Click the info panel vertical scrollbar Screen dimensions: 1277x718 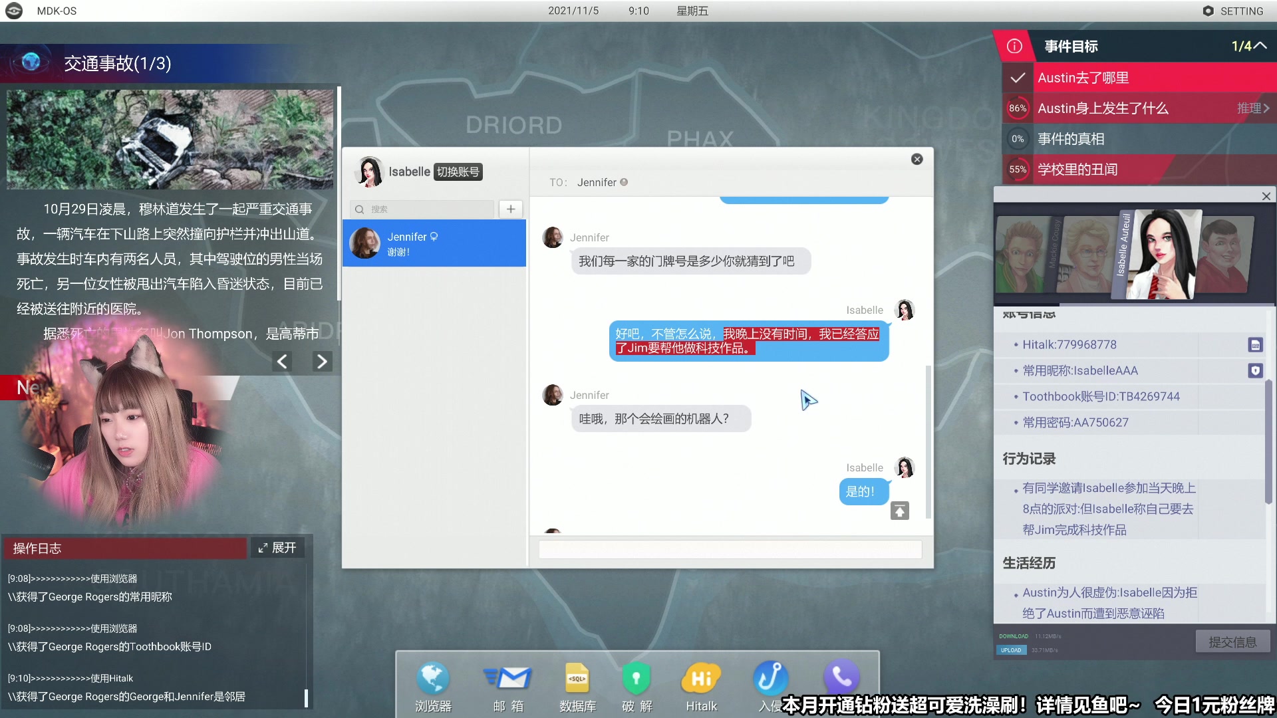pos(1268,440)
